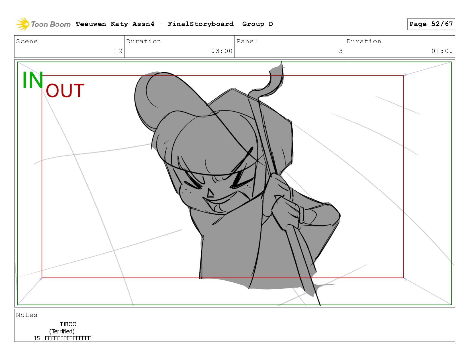Image resolution: width=470 pixels, height=363 pixels.
Task: Click the 'Group D' header text
Action: coord(258,24)
